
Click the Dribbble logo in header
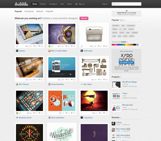[x=21, y=4]
